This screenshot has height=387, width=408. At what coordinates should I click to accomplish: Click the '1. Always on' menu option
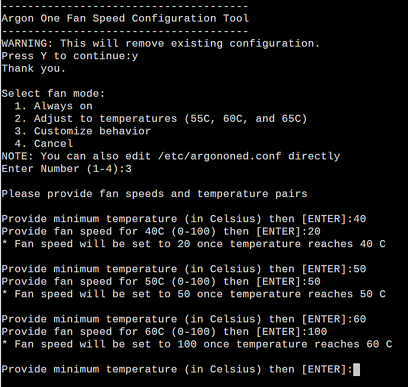point(53,106)
